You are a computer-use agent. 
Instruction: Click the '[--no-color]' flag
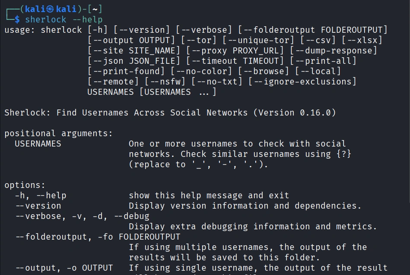201,72
